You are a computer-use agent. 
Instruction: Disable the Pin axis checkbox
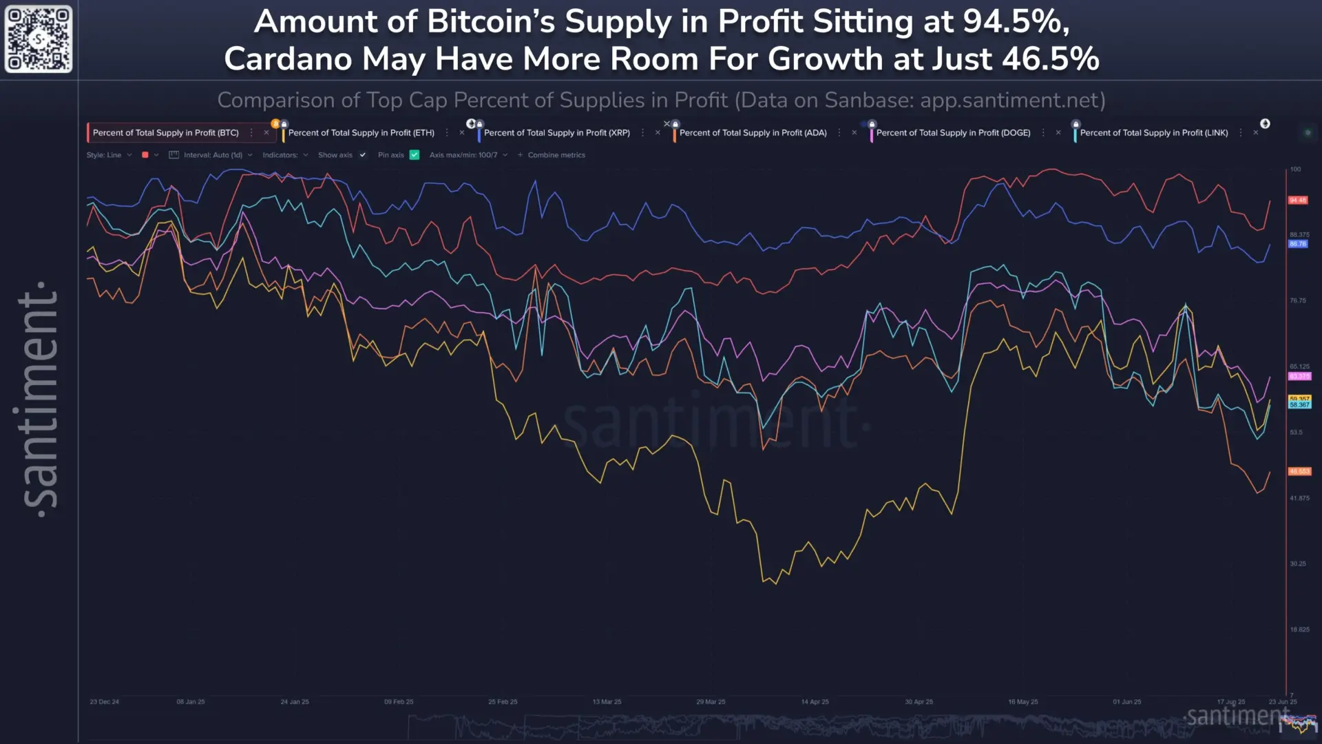click(414, 155)
